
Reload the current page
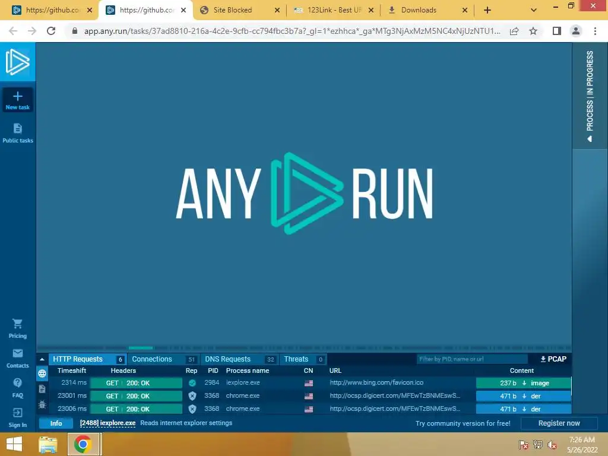[51, 31]
